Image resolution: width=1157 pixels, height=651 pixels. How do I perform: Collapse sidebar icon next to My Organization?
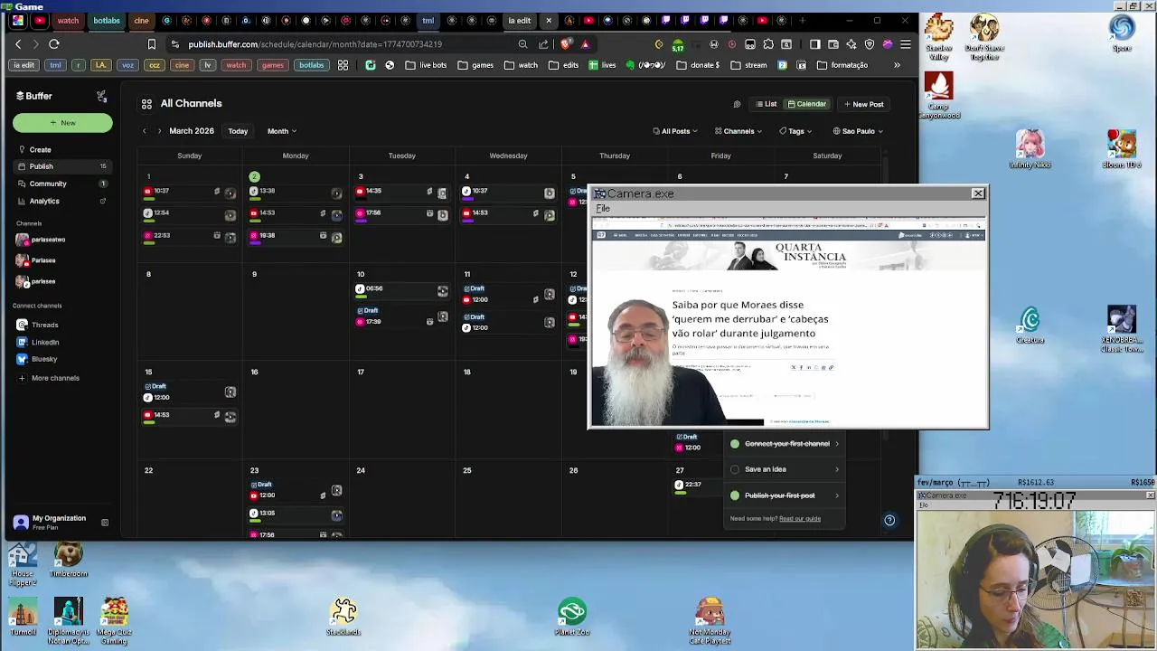105,522
